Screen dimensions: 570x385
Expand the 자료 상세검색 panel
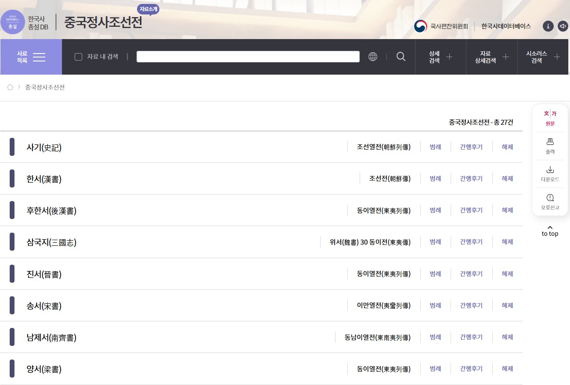[x=492, y=57]
